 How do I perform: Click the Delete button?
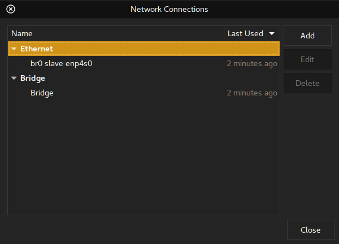(x=307, y=83)
